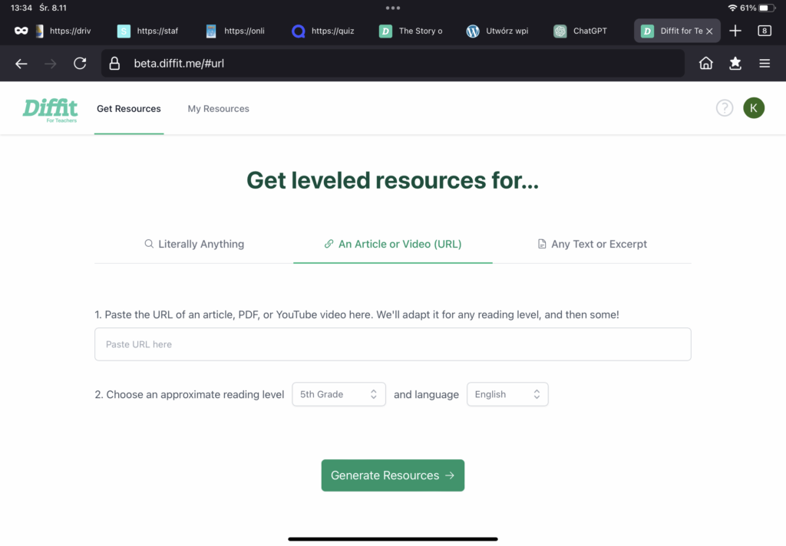
Task: Click the Diffit for Teachers logo
Action: coord(50,109)
